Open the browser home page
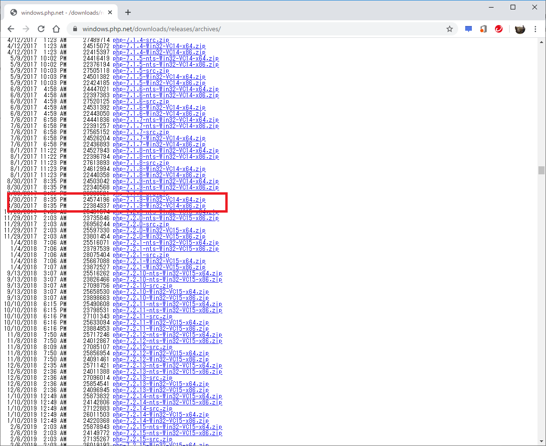This screenshot has height=446, width=546. click(x=56, y=29)
